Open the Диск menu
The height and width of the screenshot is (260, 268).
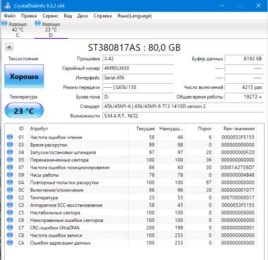(x=82, y=16)
